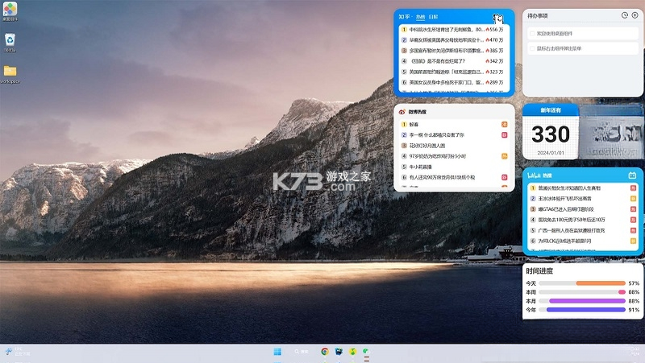Viewport: 645px width, 363px height.
Task: Click the 2024/01/01 date in countdown widget
Action: pyautogui.click(x=551, y=153)
